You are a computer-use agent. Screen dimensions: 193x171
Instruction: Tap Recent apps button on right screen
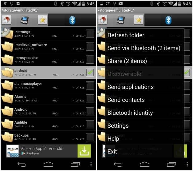(x=171, y=164)
